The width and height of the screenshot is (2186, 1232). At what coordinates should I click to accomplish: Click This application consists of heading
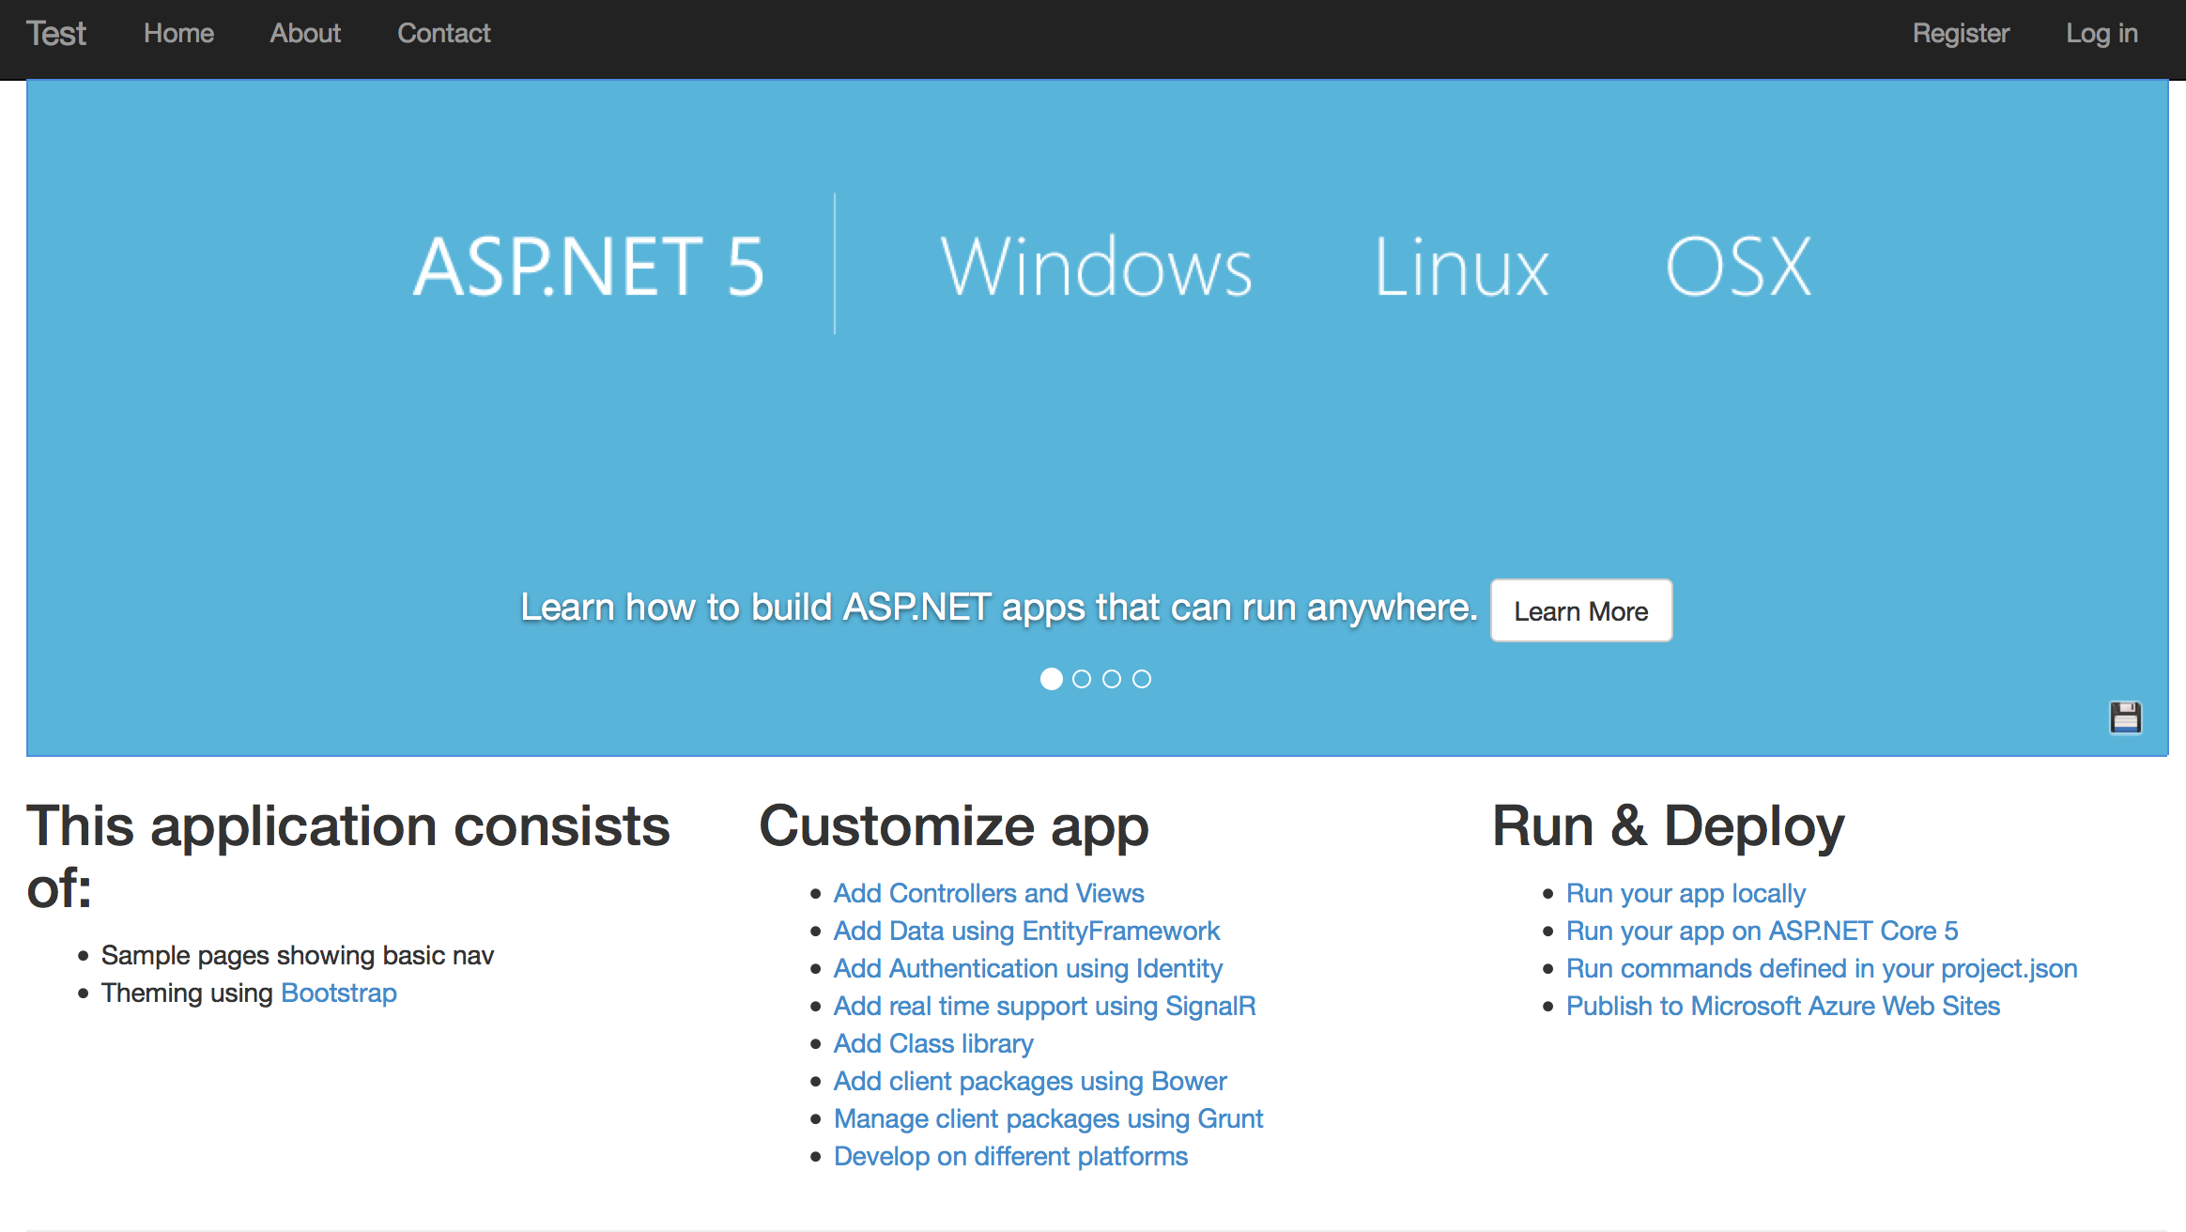(x=348, y=856)
